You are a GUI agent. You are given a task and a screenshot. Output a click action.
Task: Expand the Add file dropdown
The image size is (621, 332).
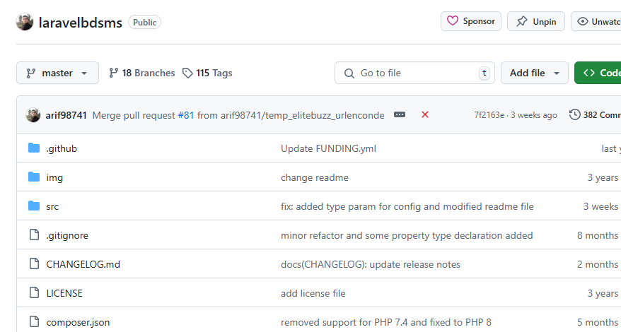pos(534,73)
